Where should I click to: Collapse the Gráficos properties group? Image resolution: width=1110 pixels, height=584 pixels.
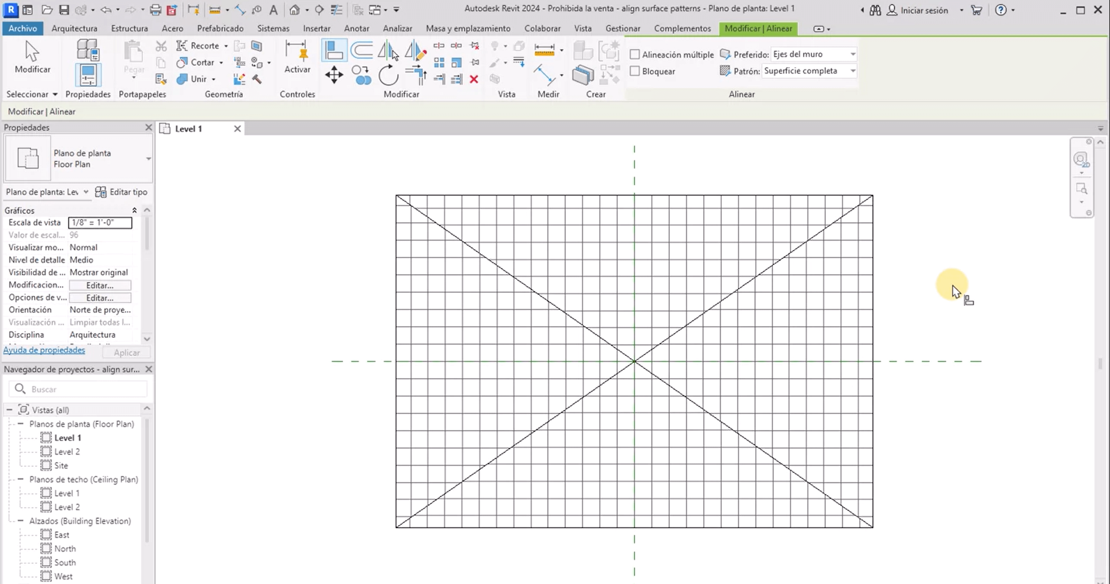pos(134,210)
